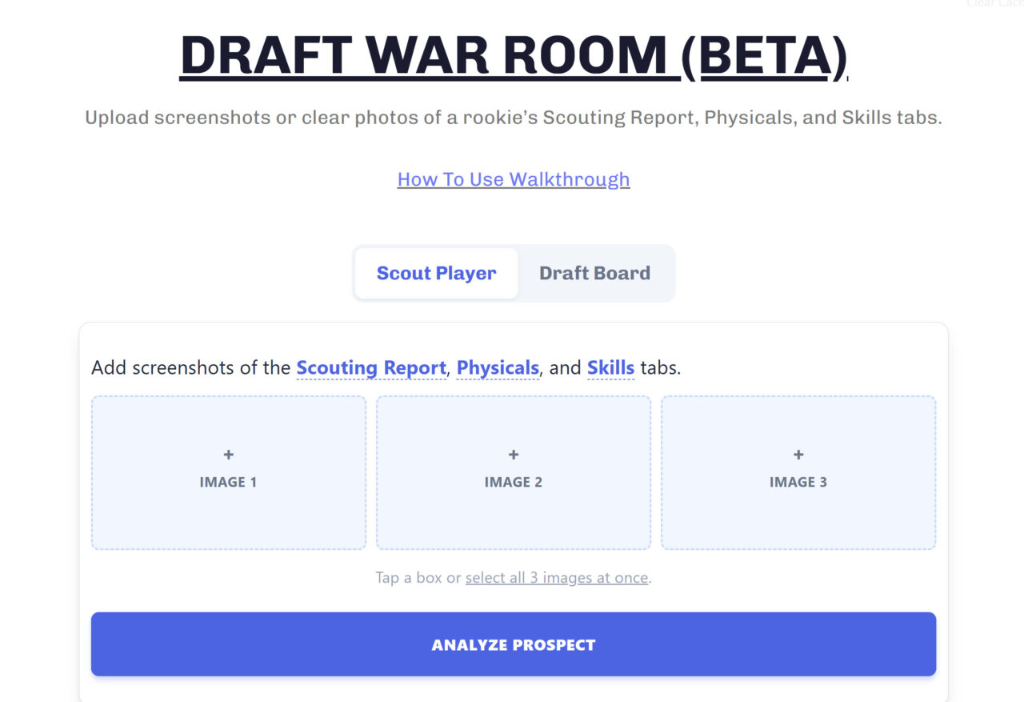Viewport: 1024px width, 702px height.
Task: Click the subtitle about uploading rookie screenshots
Action: click(514, 118)
